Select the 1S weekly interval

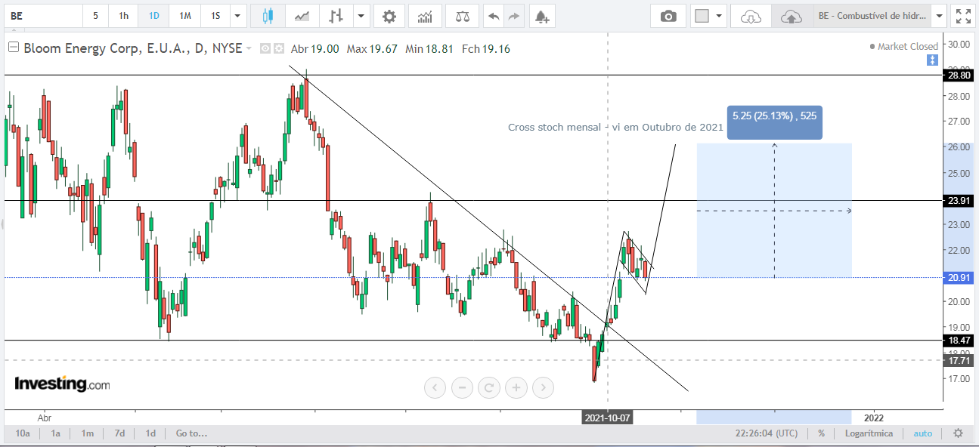click(x=215, y=16)
